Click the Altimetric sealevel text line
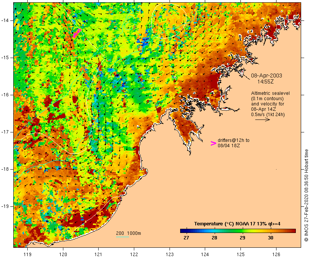The height and width of the screenshot is (258, 311). (x=270, y=93)
